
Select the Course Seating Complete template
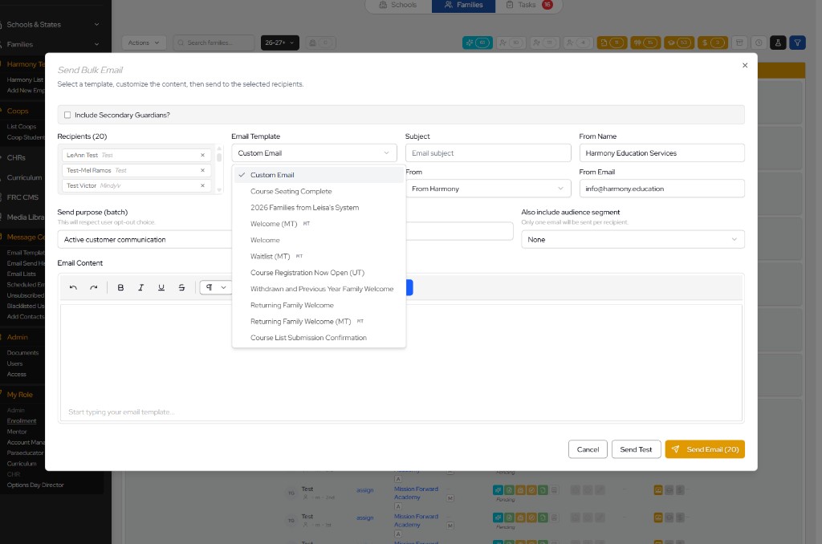(319, 191)
